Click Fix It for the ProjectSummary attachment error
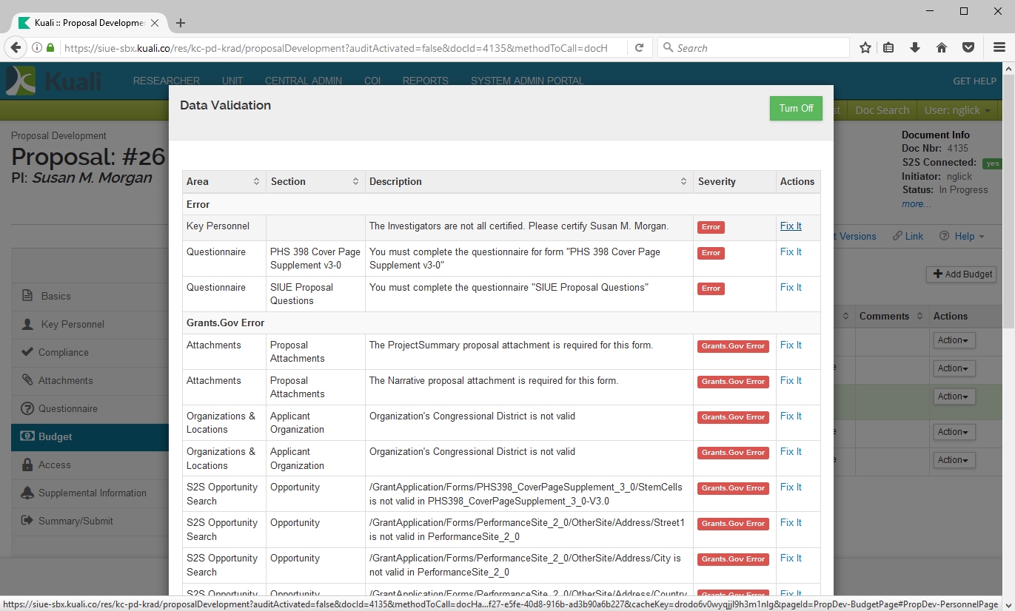Viewport: 1015px width, 611px height. [x=791, y=345]
